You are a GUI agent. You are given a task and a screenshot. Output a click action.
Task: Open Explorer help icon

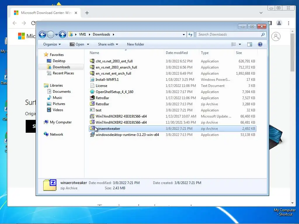click(x=260, y=44)
